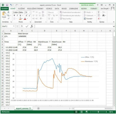Click the insert function fx icon
Screen dimensions: 116x116
(32, 26)
